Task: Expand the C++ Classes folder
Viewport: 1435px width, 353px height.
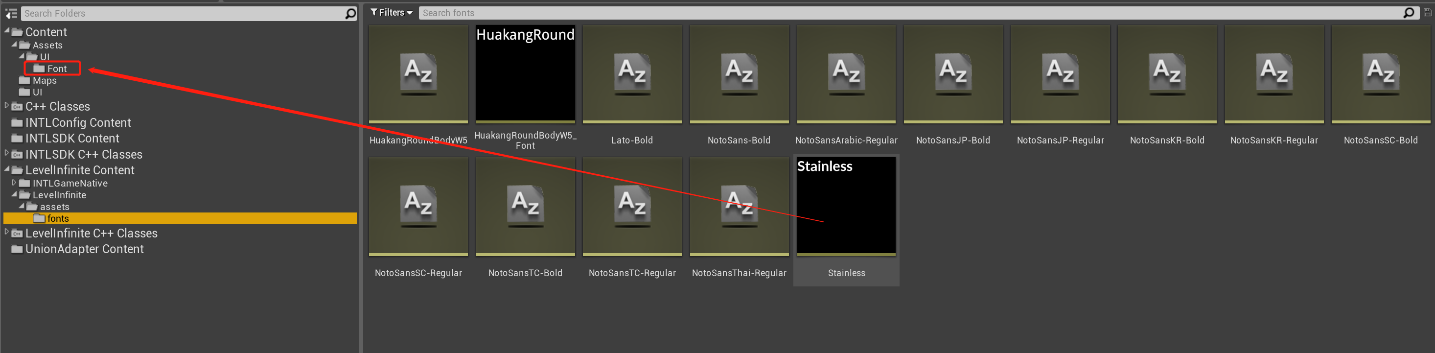Action: (7, 105)
